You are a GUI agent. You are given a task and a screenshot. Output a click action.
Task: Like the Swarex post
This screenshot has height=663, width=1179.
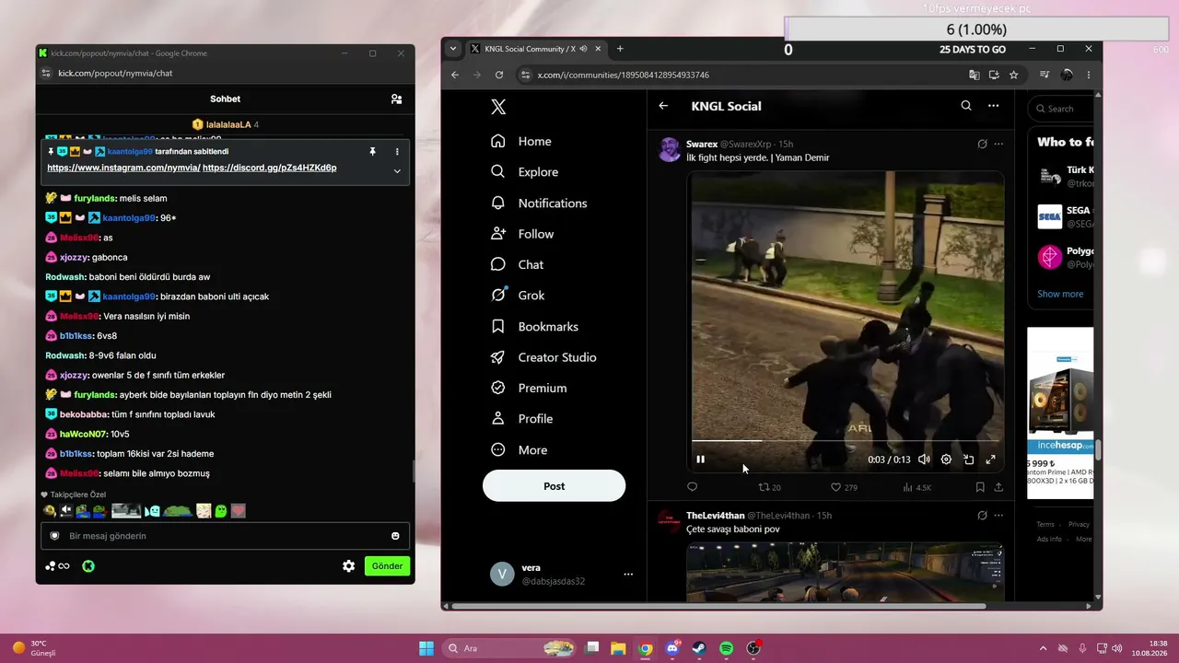(x=844, y=487)
